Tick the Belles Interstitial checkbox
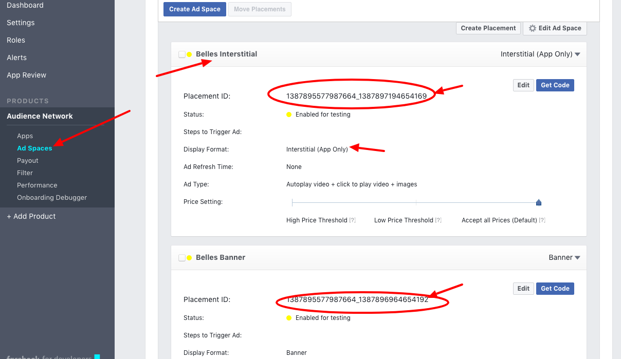The image size is (621, 359). tap(182, 54)
